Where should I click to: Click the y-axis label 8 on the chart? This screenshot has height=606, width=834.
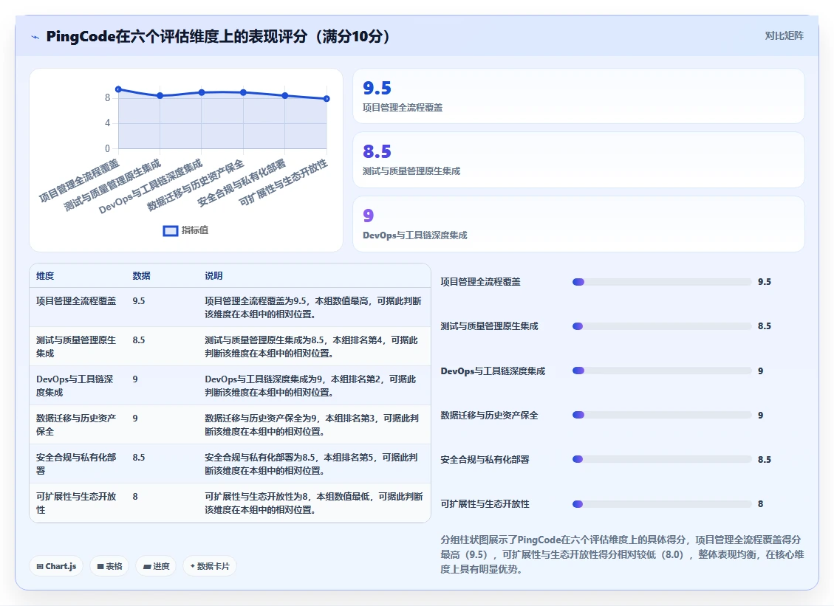point(107,98)
